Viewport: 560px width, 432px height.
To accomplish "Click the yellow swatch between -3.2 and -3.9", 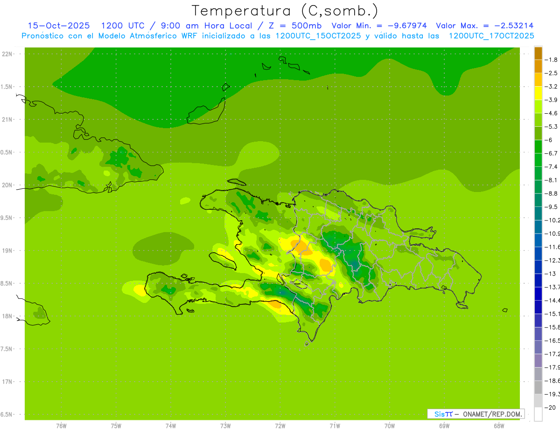I will pyautogui.click(x=538, y=93).
